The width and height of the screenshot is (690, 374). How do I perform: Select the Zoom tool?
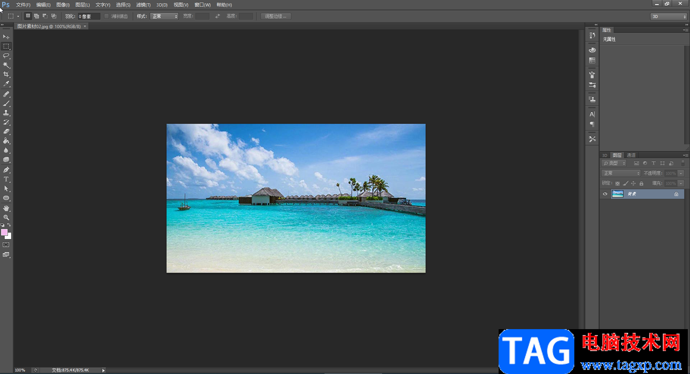tap(6, 218)
